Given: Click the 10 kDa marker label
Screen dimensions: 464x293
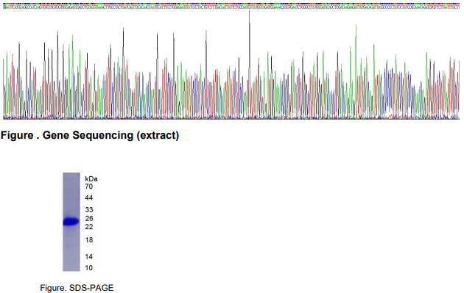Looking at the screenshot, I should coord(89,268).
